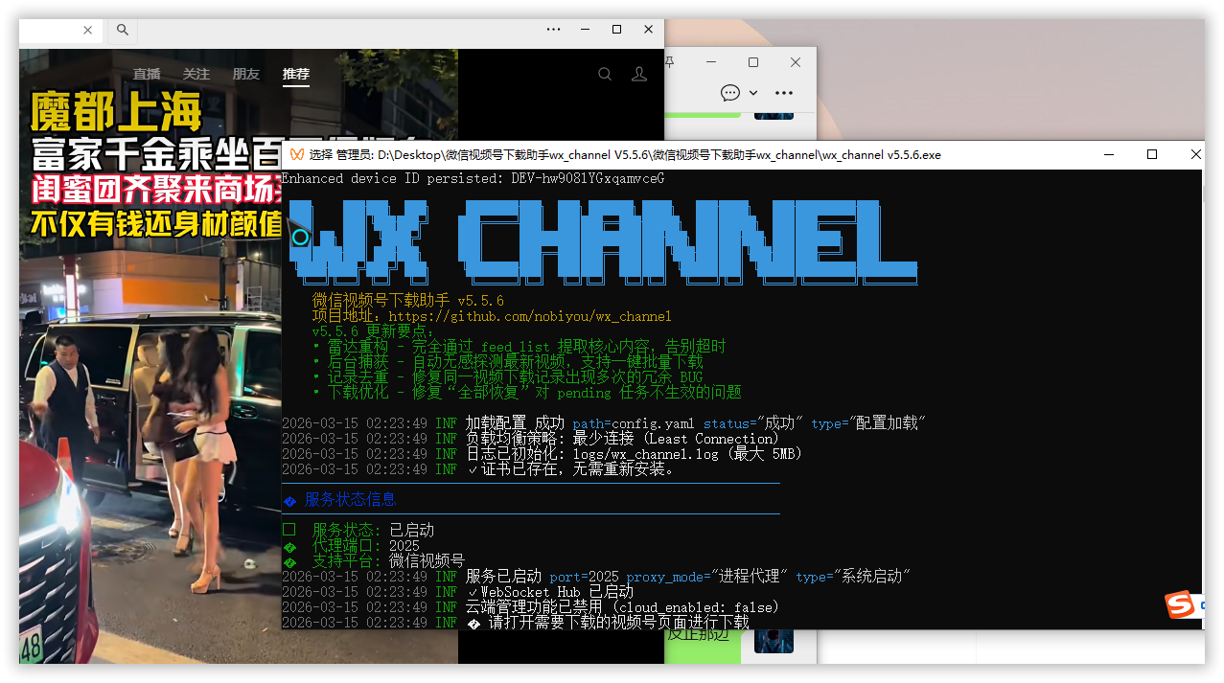Click the Sogou input method icon

pyautogui.click(x=1180, y=604)
